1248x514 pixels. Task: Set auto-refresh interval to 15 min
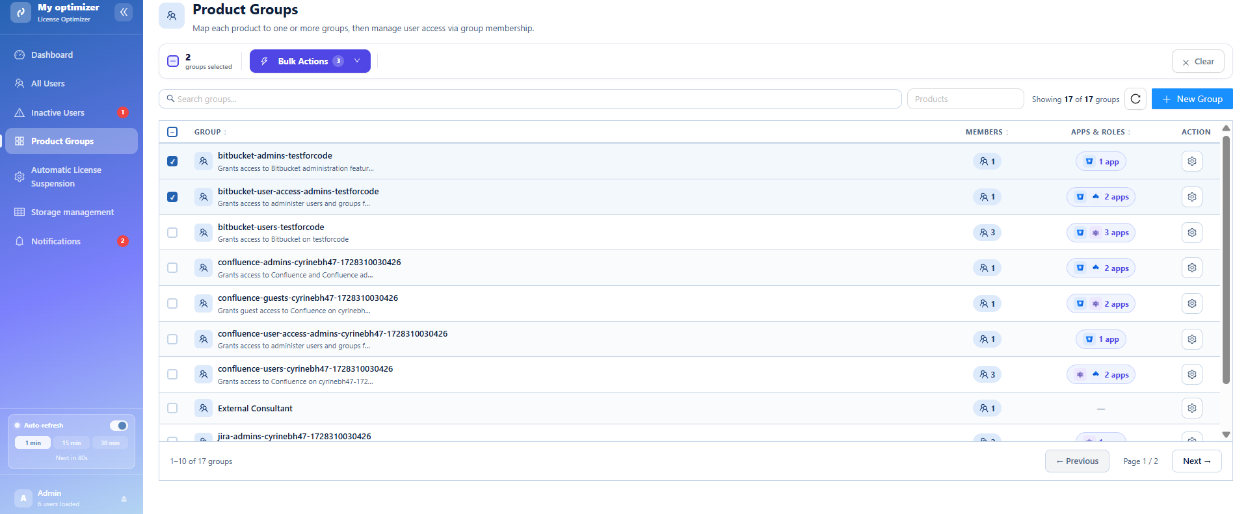(72, 443)
